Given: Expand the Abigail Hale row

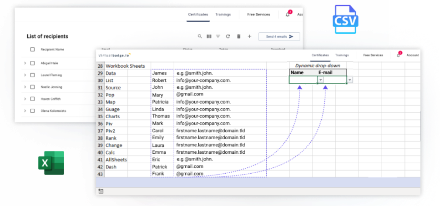Looking at the screenshot, I should [x=25, y=63].
